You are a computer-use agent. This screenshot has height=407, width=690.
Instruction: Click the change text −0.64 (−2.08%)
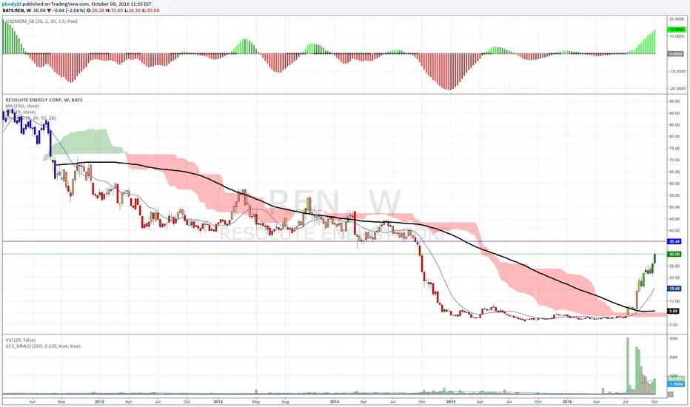68,10
